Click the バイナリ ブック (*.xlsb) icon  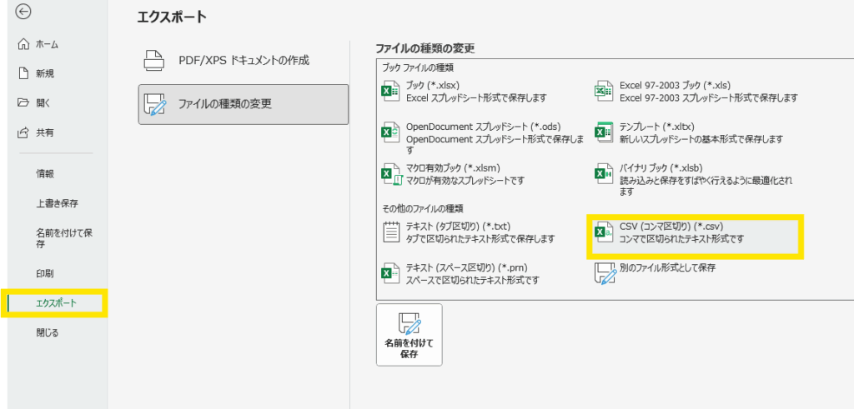604,174
